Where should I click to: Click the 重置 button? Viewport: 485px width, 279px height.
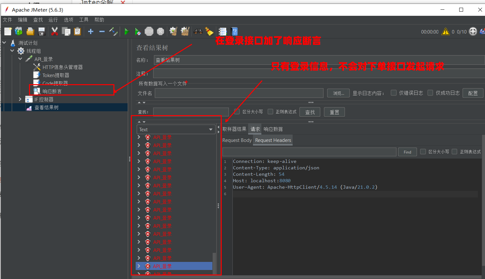pos(334,112)
